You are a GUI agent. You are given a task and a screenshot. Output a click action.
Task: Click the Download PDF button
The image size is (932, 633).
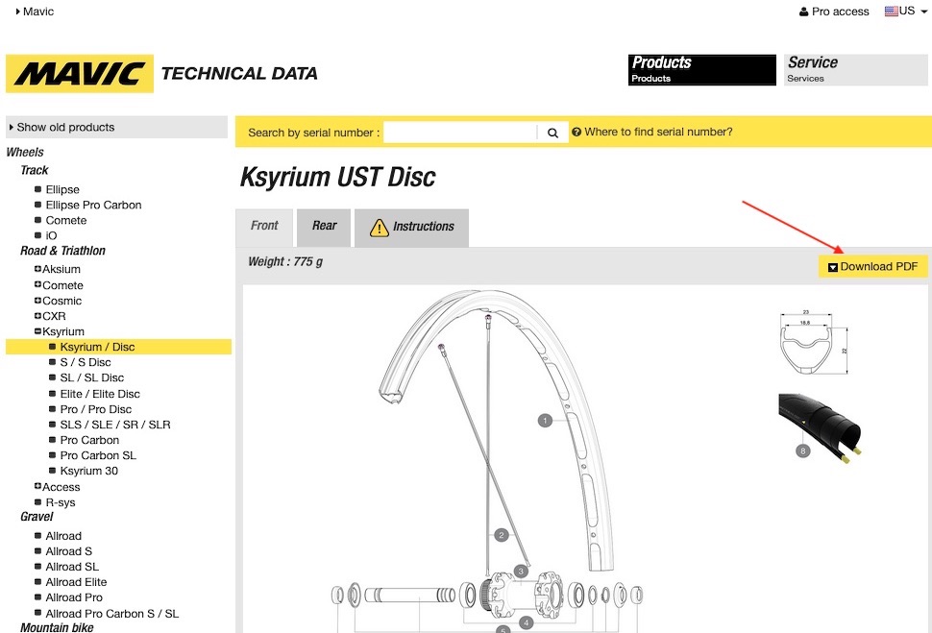(872, 267)
